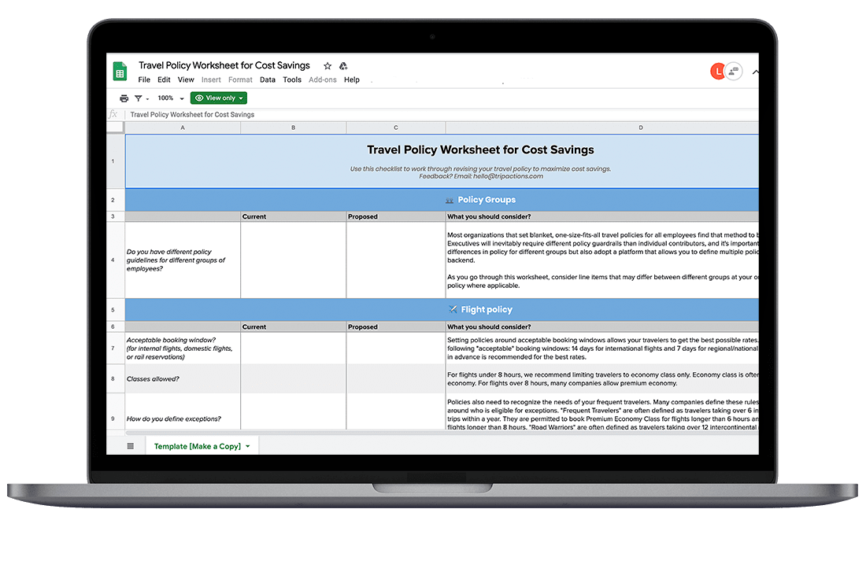The width and height of the screenshot is (866, 568).
Task: Click 'Current' header in row 3
Action: coord(294,216)
